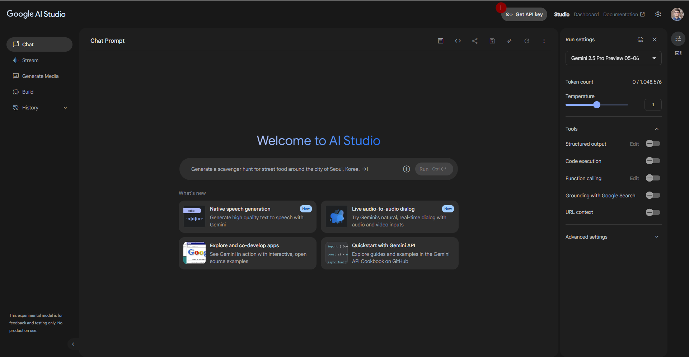Click the Get code brackets icon

[x=458, y=41]
